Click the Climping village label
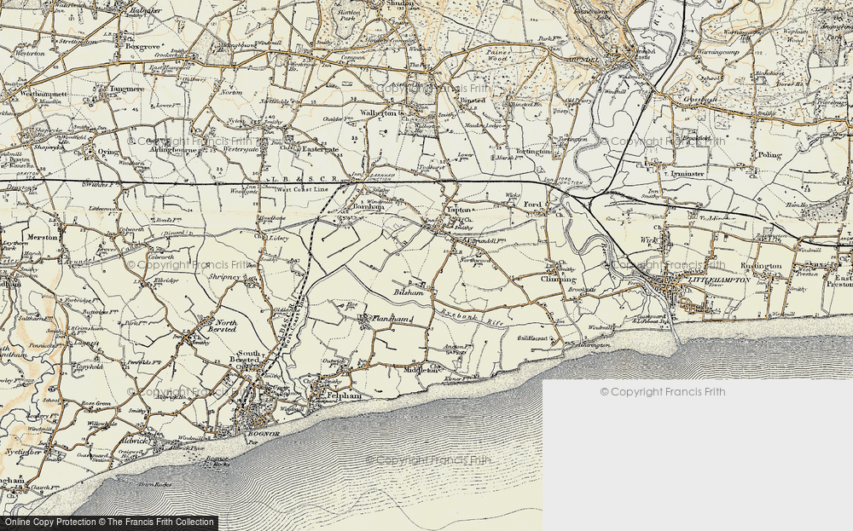The width and height of the screenshot is (853, 531). [x=558, y=280]
